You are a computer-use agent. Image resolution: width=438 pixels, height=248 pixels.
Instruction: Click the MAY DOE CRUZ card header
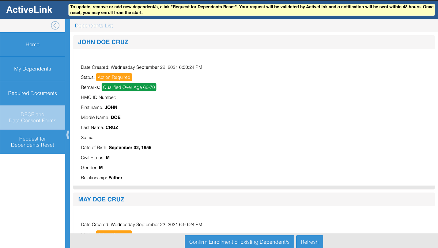click(x=101, y=200)
